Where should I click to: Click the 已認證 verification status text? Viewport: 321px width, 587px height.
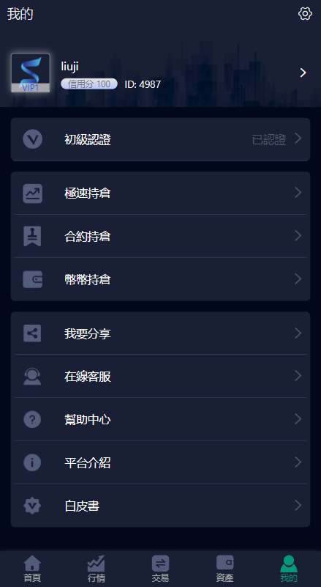point(269,140)
